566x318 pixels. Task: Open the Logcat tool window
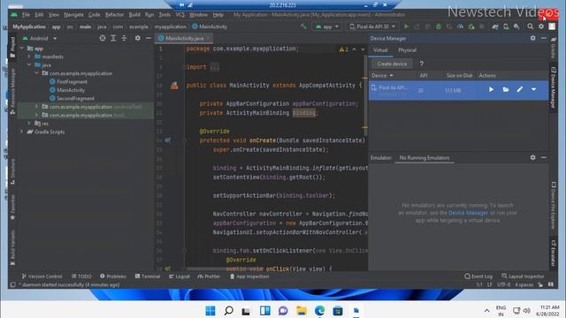pyautogui.click(x=180, y=276)
